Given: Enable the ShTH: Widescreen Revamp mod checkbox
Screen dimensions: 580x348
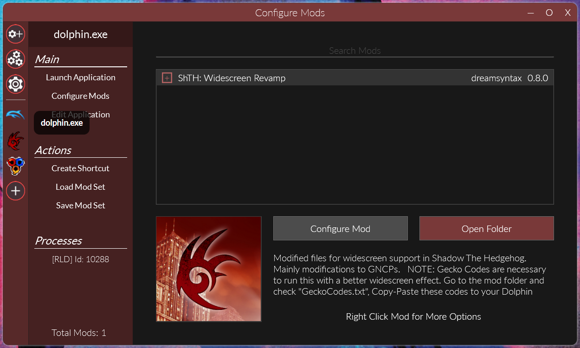Looking at the screenshot, I should [x=167, y=78].
